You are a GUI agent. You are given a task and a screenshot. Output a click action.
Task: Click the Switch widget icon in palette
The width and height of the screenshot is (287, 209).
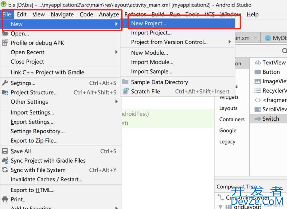click(x=258, y=119)
